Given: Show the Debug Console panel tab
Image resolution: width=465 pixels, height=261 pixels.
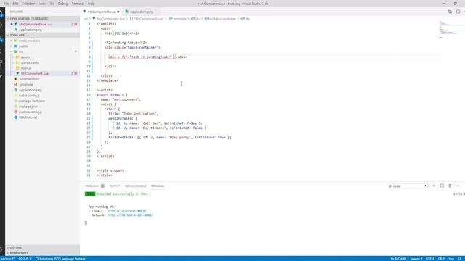Looking at the screenshot, I should click(x=136, y=186).
